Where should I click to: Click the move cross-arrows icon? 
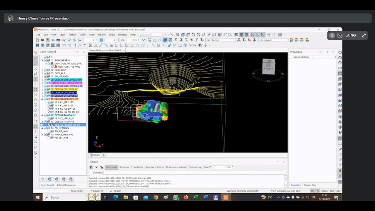point(205,45)
